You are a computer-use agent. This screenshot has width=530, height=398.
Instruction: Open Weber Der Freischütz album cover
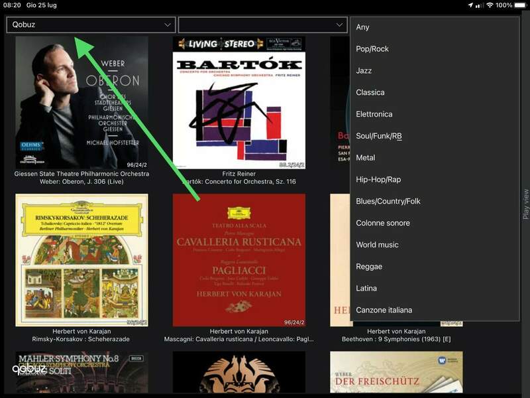coord(396,372)
